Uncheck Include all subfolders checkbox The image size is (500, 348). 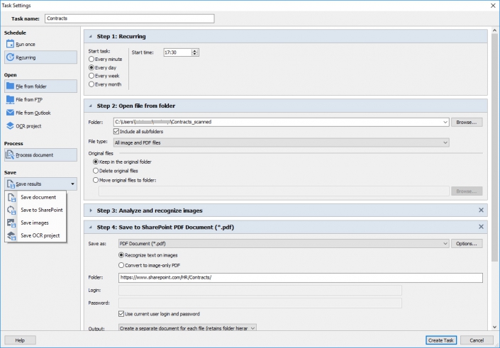tap(116, 131)
